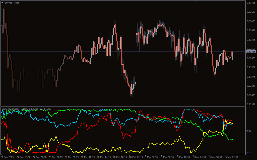The width and height of the screenshot is (257, 160).
Task: Click the 28 Feb 14:15 time label
Action: tap(104, 157)
